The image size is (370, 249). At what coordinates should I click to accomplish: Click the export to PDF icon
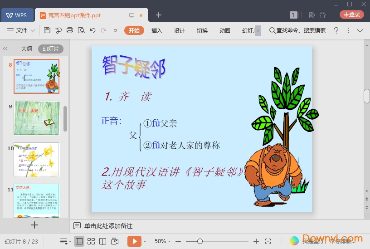pos(58,30)
